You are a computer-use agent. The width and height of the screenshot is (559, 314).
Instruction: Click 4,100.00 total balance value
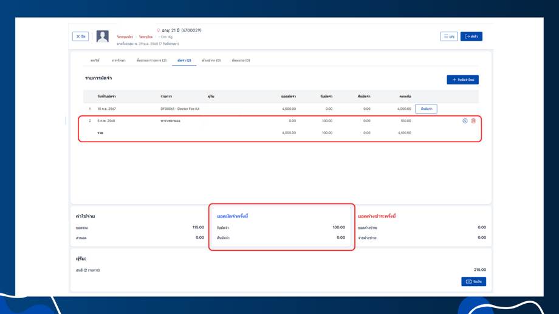pos(404,132)
